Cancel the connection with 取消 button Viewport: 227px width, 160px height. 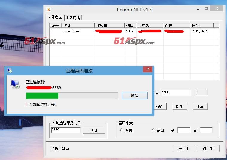[135, 96]
